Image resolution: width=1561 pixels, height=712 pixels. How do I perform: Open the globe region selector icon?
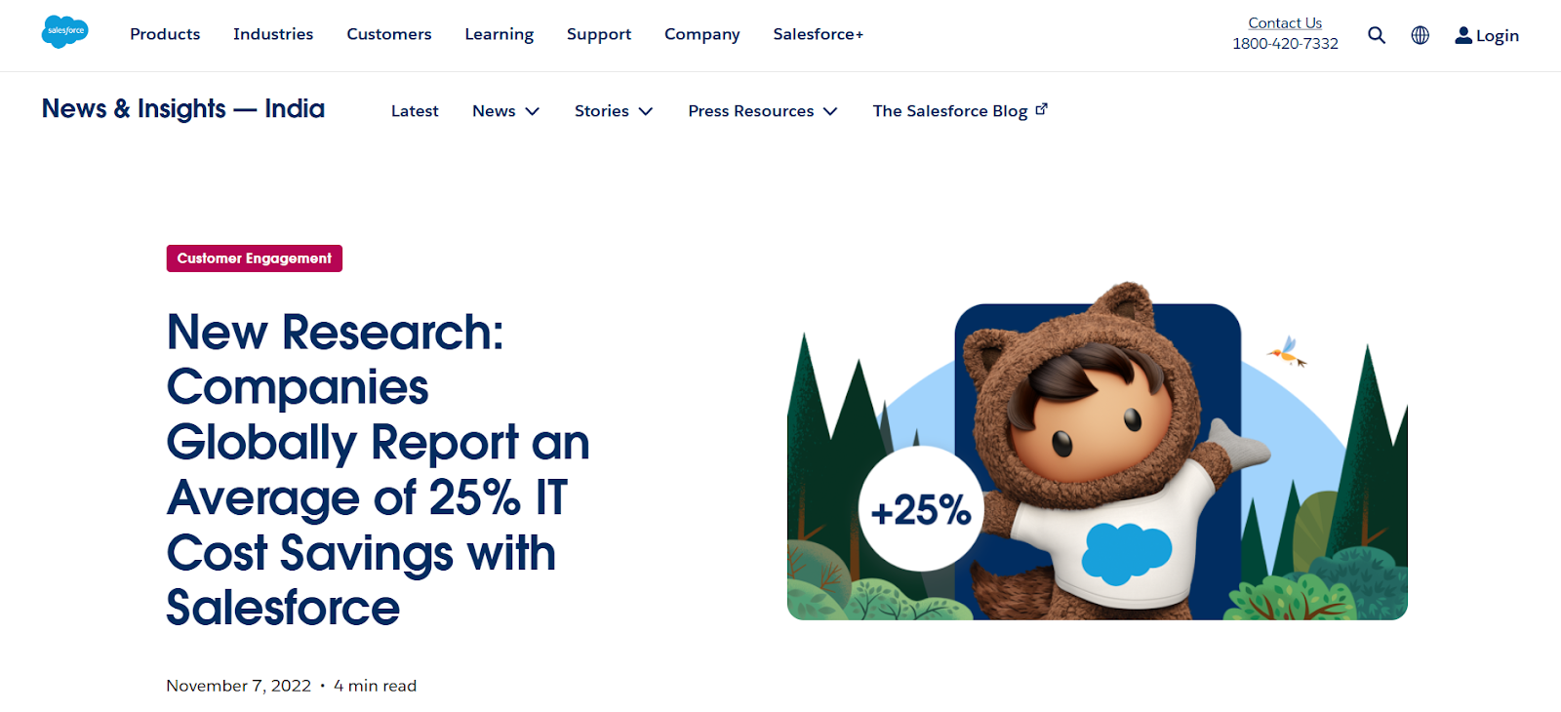(1421, 35)
